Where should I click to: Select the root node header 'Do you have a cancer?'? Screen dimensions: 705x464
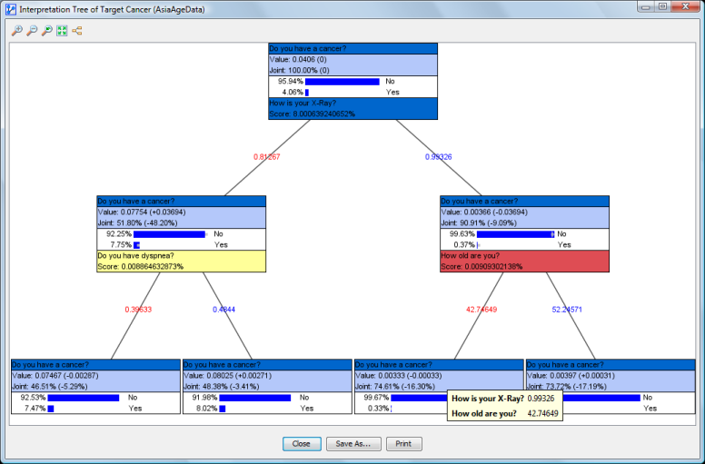(x=352, y=48)
